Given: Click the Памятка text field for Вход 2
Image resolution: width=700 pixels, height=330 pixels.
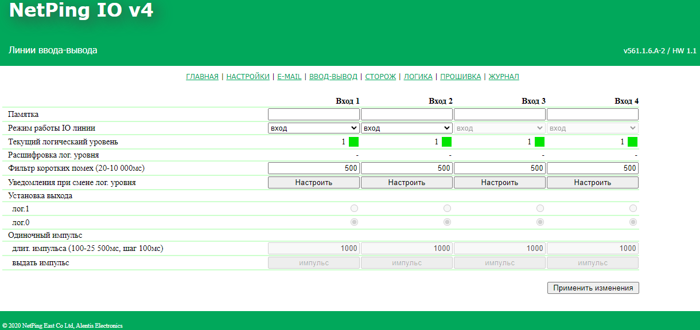Looking at the screenshot, I should point(407,115).
